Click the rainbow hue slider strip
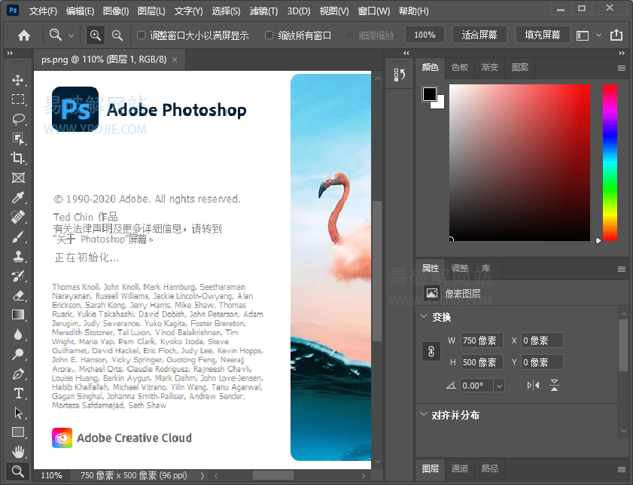The height and width of the screenshot is (485, 633). tap(610, 163)
